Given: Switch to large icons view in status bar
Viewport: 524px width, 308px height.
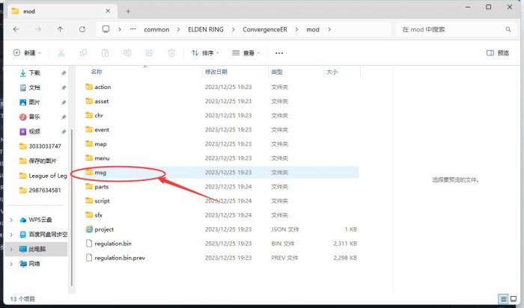Looking at the screenshot, I should [514, 299].
